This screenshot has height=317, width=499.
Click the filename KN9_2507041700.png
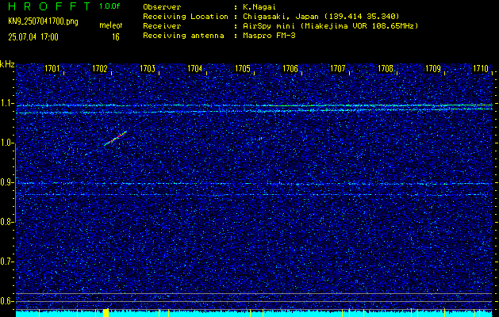43,22
